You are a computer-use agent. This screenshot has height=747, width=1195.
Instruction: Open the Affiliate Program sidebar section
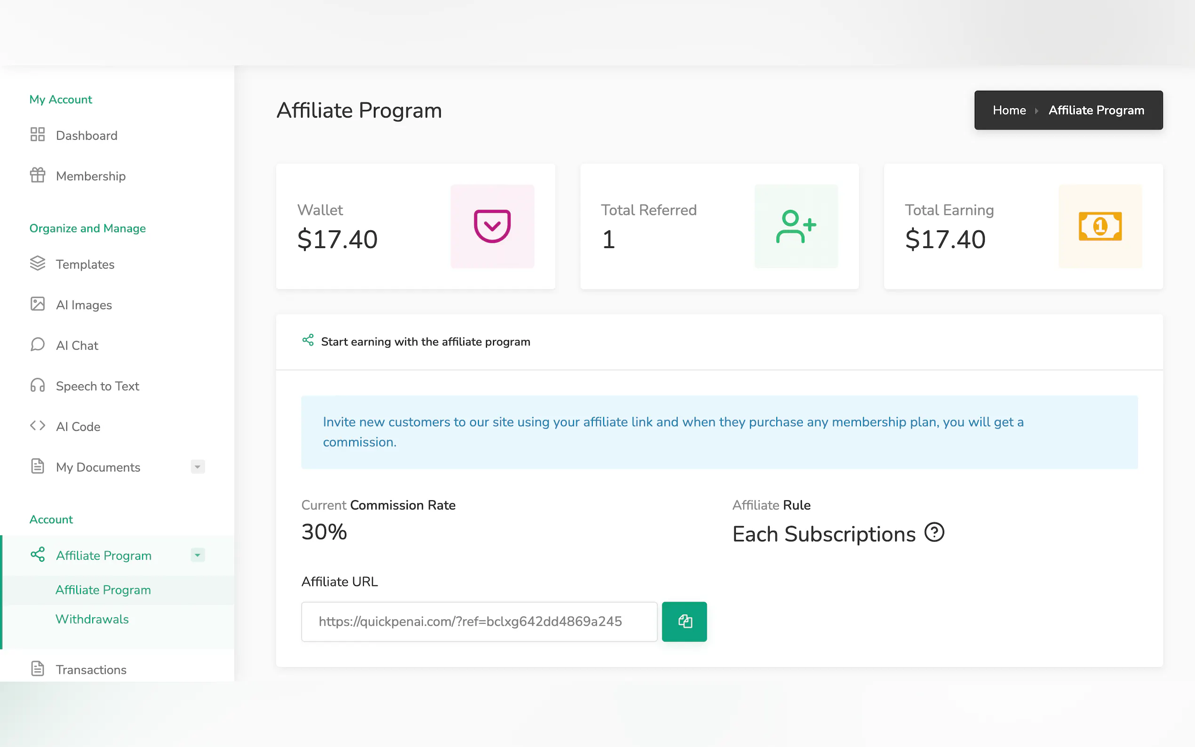point(104,555)
